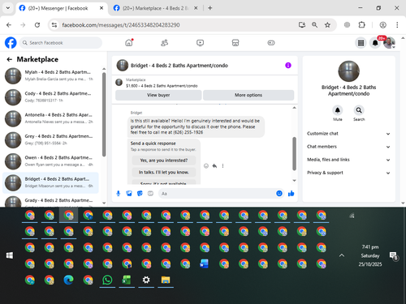Open WhatsApp from the taskbar
The height and width of the screenshot is (304, 406).
click(107, 280)
